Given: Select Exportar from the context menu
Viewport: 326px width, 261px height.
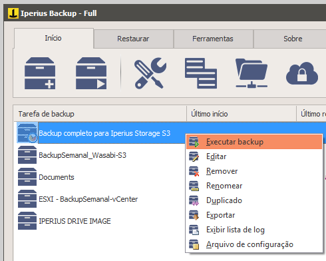Looking at the screenshot, I should pyautogui.click(x=254, y=215).
